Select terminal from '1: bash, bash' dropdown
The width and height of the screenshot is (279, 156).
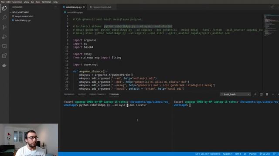coord(235,94)
